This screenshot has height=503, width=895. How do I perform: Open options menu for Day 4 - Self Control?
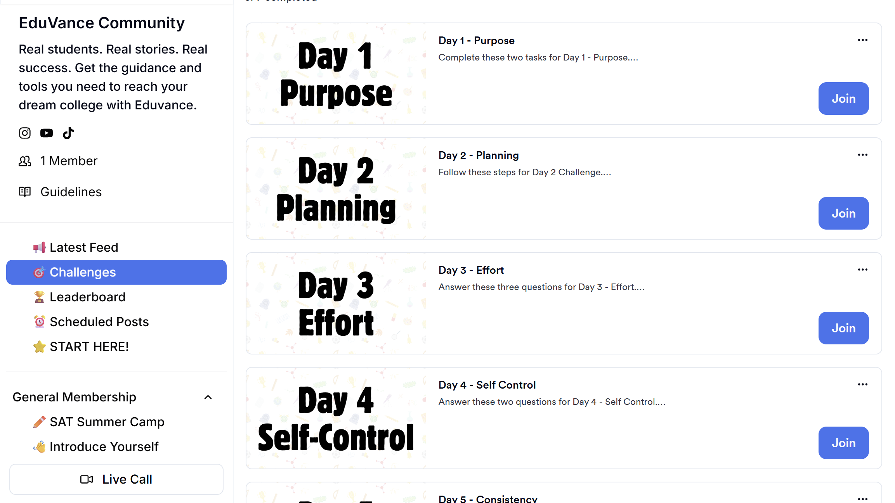(x=862, y=385)
